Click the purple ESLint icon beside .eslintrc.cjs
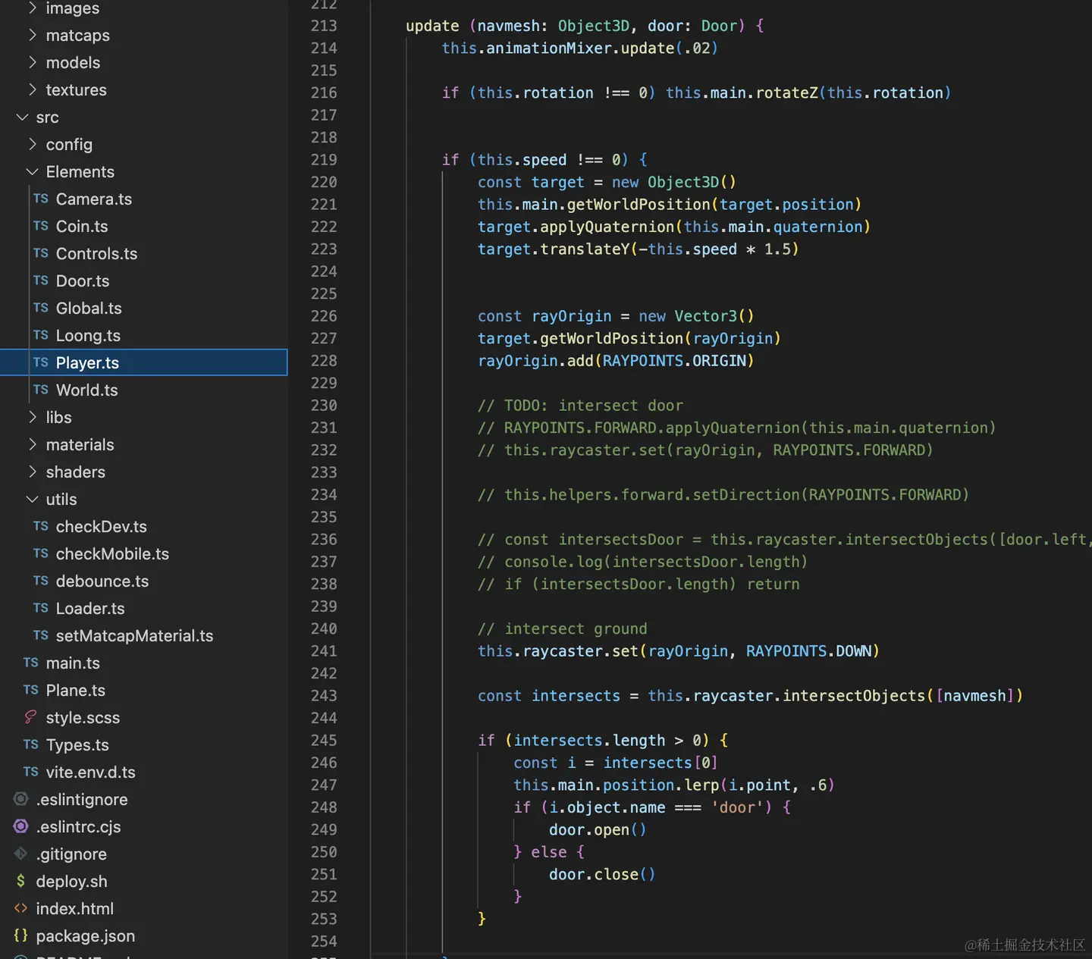This screenshot has height=959, width=1092. click(21, 826)
